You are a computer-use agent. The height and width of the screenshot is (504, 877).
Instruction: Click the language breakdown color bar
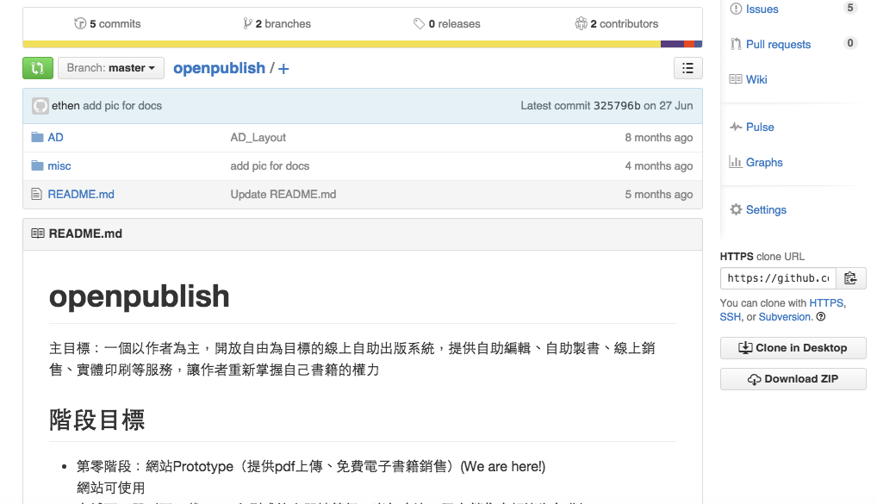click(x=363, y=44)
